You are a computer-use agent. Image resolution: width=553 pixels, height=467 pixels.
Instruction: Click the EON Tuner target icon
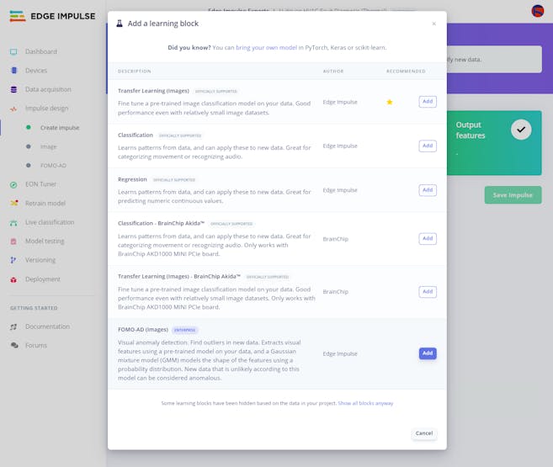coord(13,184)
